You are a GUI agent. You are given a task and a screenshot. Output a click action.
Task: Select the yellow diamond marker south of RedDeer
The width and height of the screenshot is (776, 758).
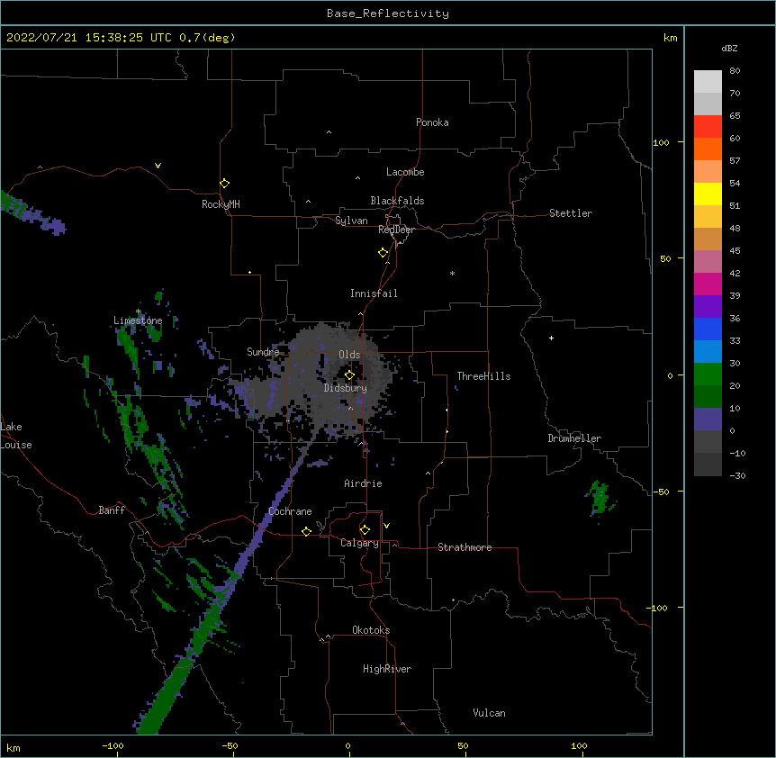(383, 253)
